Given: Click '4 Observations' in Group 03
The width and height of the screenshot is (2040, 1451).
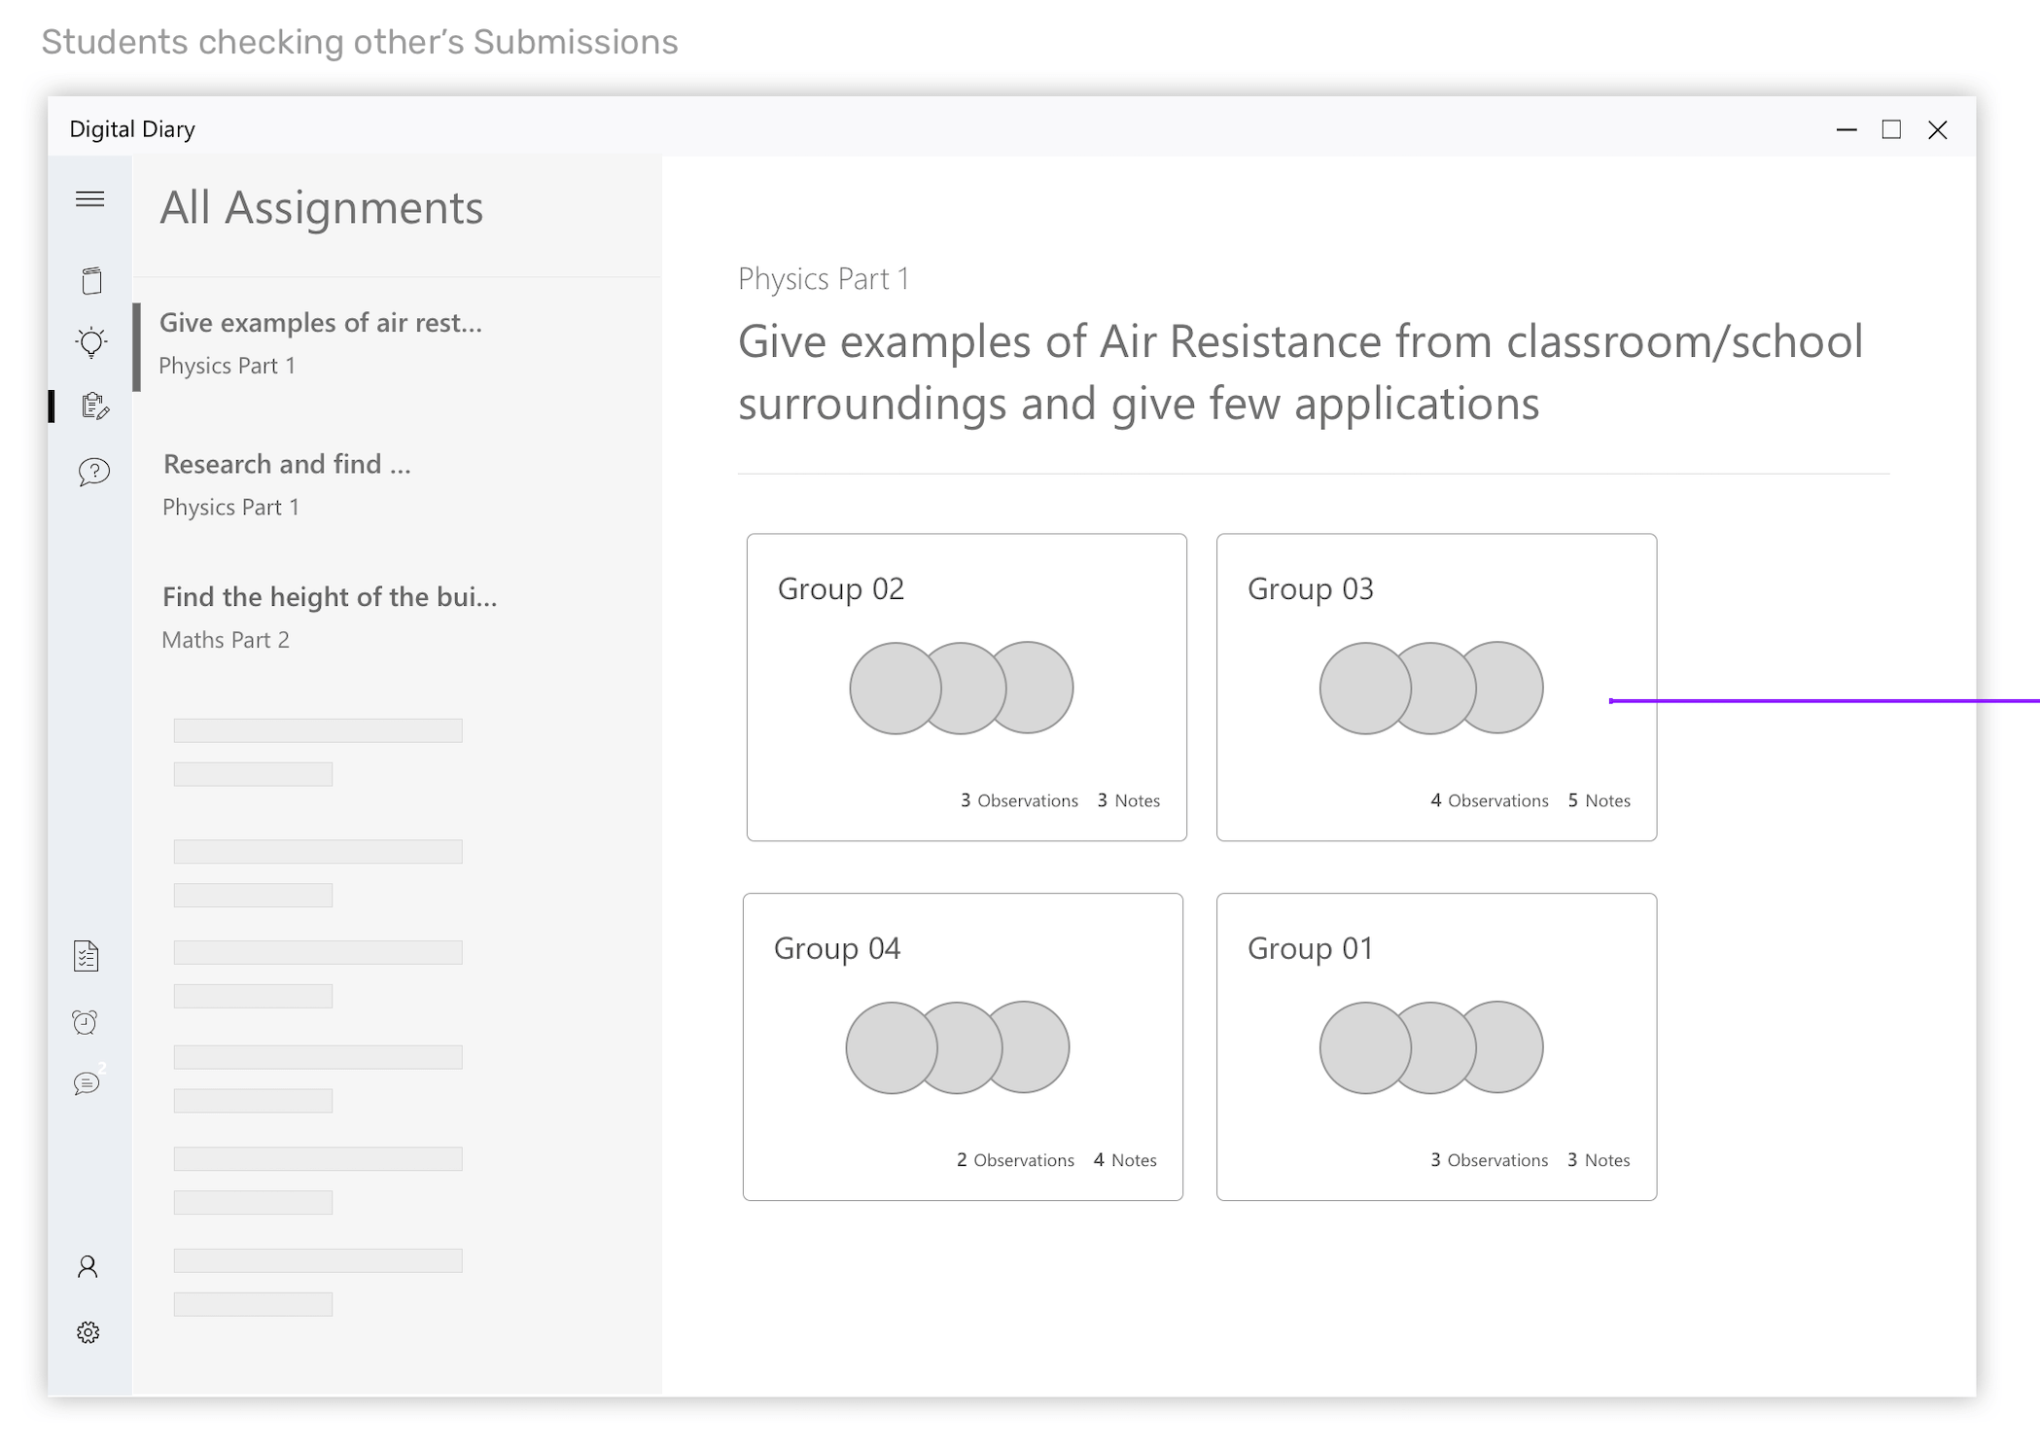Looking at the screenshot, I should click(x=1489, y=800).
